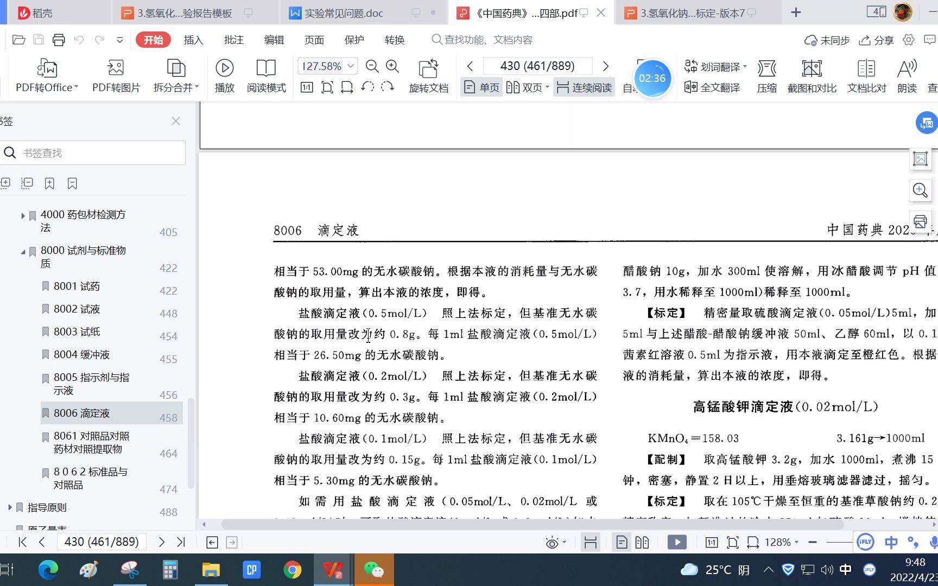
Task: Jump to first page in status bar
Action: 22,542
